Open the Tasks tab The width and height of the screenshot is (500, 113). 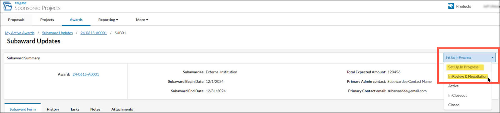[75, 109]
